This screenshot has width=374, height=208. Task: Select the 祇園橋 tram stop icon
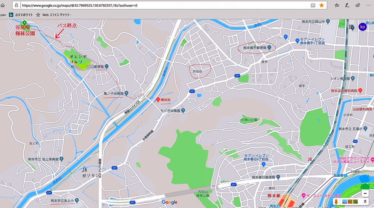(x=346, y=176)
